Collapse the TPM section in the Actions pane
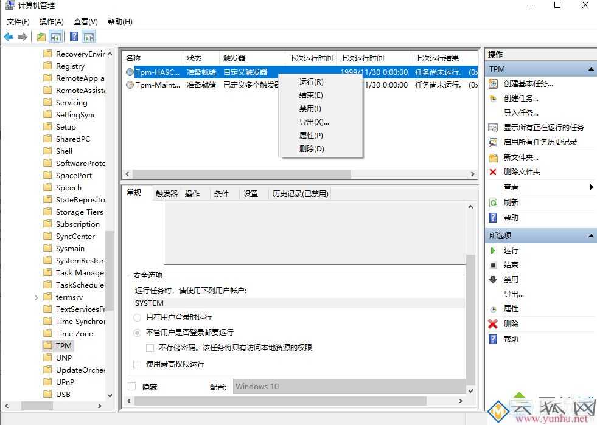This screenshot has height=425, width=597. coord(590,69)
